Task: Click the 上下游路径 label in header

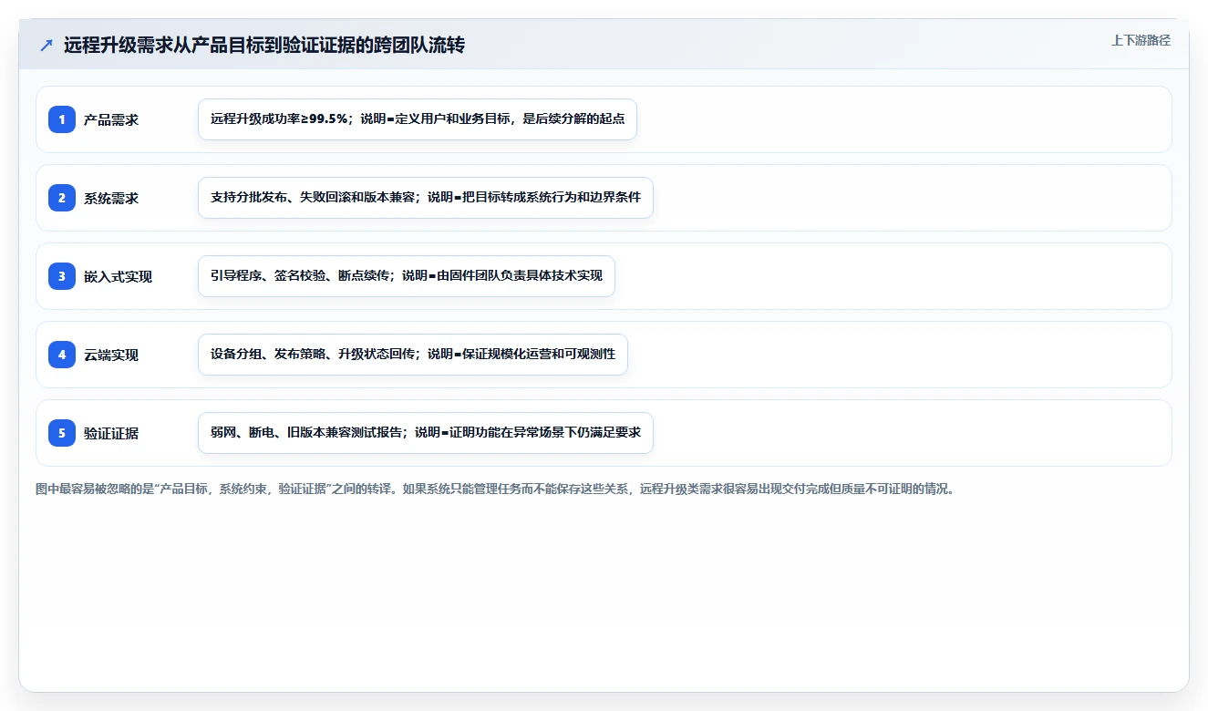Action: [x=1141, y=40]
